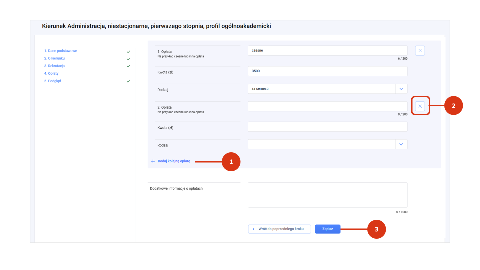The height and width of the screenshot is (270, 480).
Task: Click Wróć do poprzedniego kroku button
Action: (279, 229)
